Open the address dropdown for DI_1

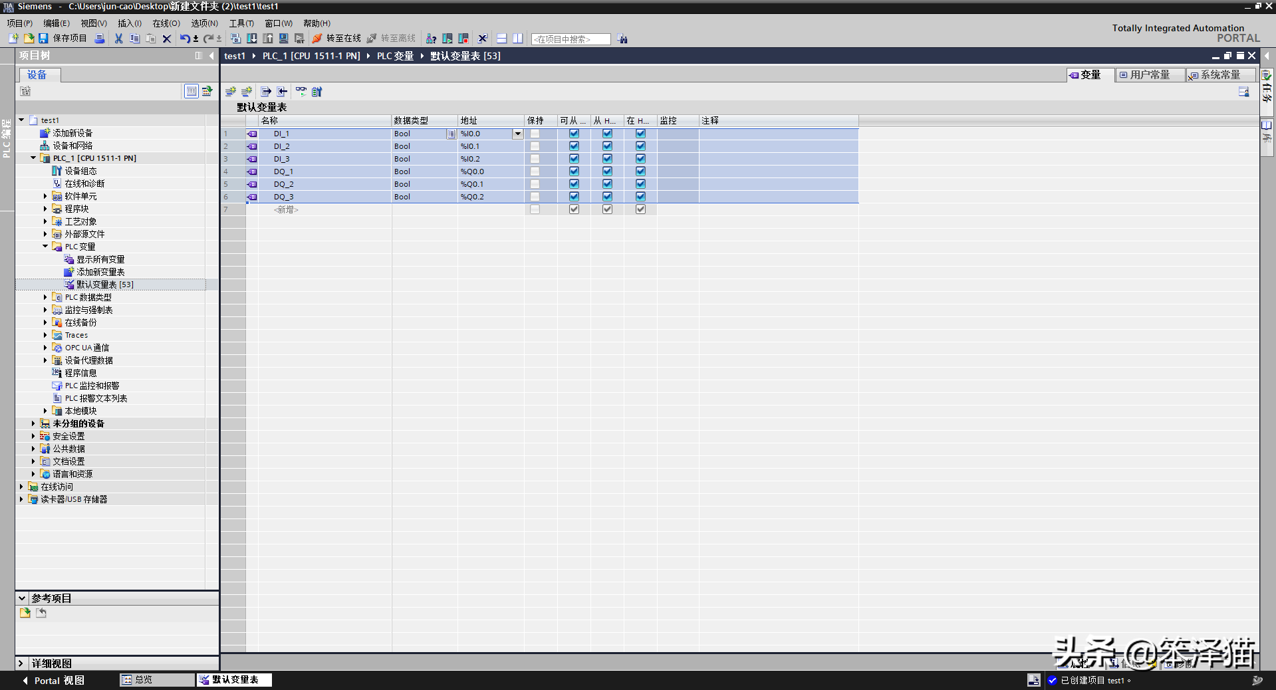[517, 134]
